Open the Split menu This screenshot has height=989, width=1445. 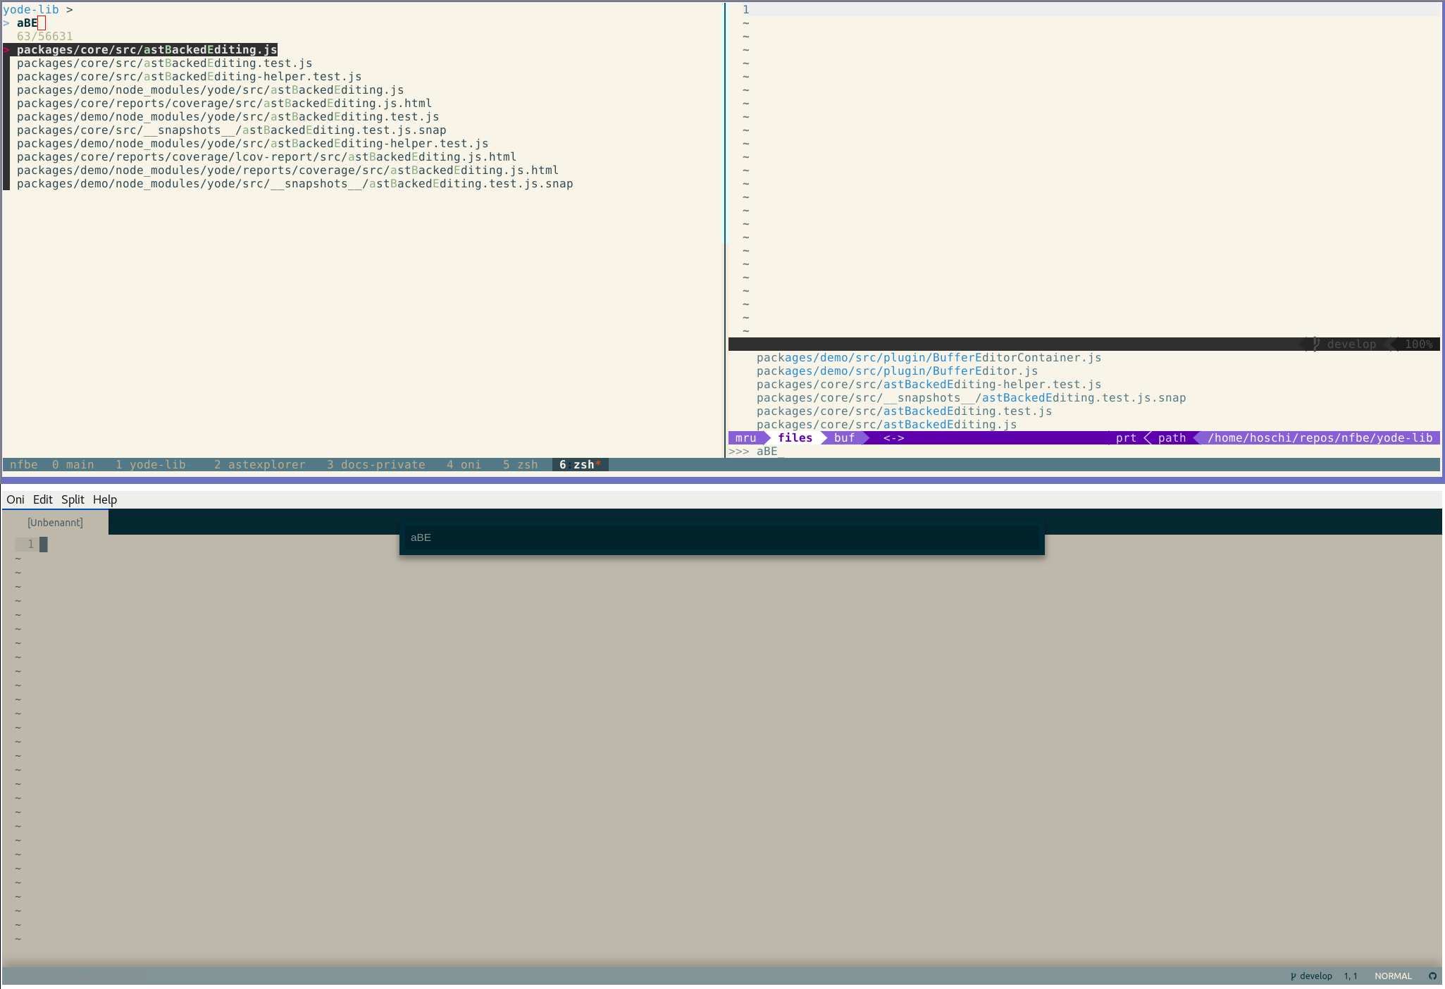pyautogui.click(x=73, y=499)
